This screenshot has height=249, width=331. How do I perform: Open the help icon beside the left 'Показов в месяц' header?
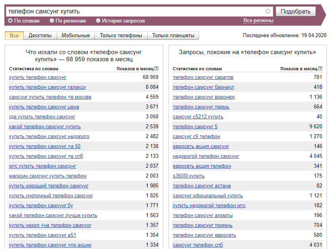coord(156,68)
